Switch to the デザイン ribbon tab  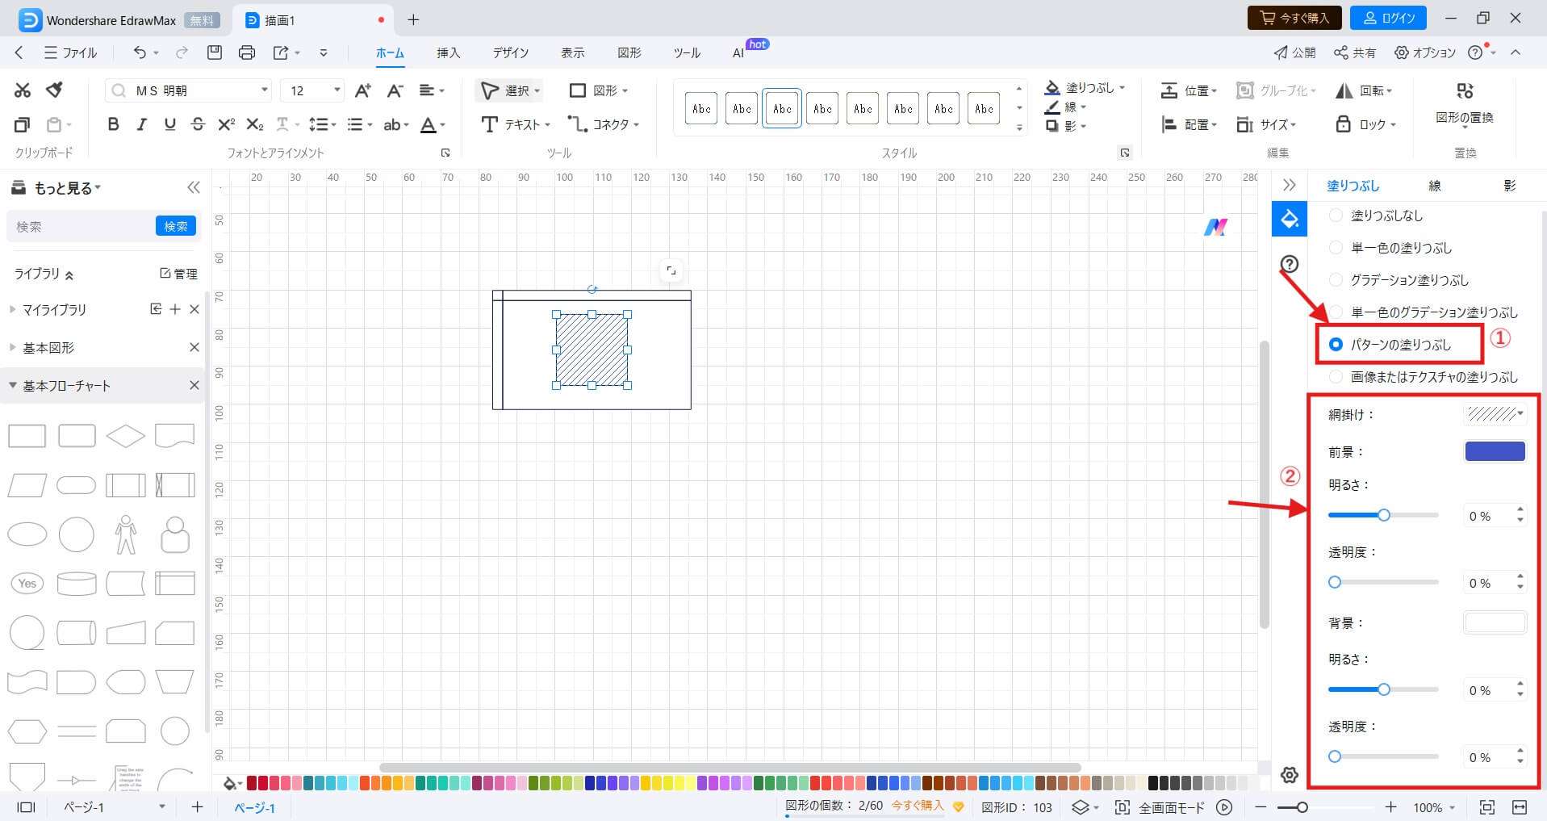(511, 52)
